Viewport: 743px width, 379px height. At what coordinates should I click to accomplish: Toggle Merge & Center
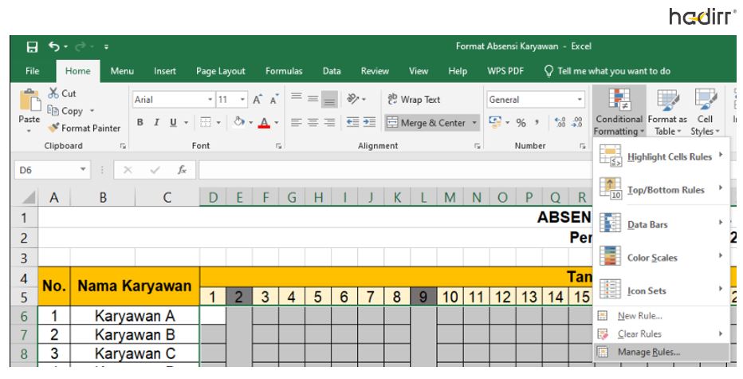[x=426, y=123]
